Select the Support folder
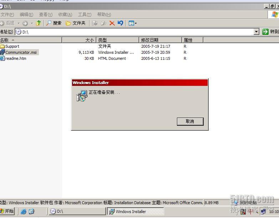The image size is (279, 218). pos(12,46)
